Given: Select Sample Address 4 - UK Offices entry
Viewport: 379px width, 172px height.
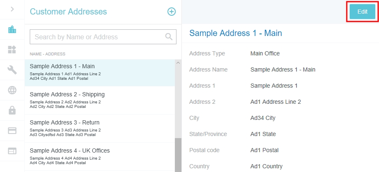Looking at the screenshot, I should pyautogui.click(x=99, y=156).
